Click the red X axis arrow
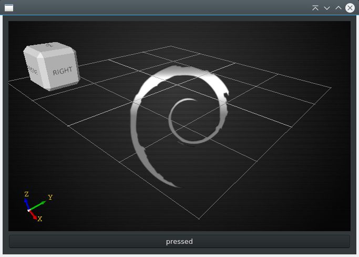Image resolution: width=359 pixels, height=257 pixels. point(33,215)
